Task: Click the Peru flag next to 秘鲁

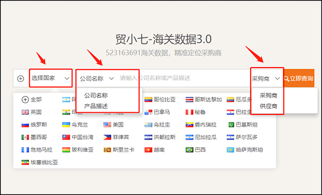Action: click(x=189, y=112)
